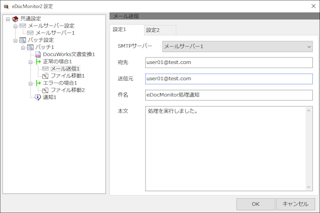Select the メールサーバー1 envelope icon
This screenshot has height=213, width=320.
tap(30, 33)
